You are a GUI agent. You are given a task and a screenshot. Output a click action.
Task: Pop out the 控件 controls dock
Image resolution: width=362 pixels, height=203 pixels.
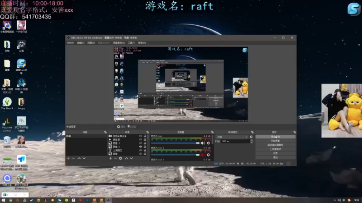(295, 132)
